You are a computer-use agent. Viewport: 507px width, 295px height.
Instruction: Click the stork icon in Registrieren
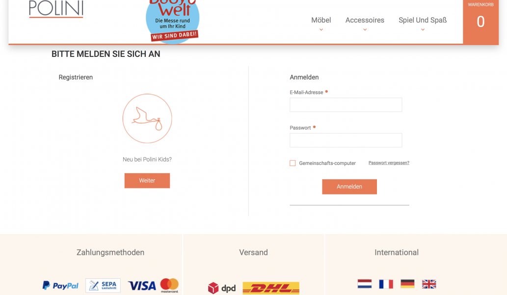pyautogui.click(x=147, y=118)
